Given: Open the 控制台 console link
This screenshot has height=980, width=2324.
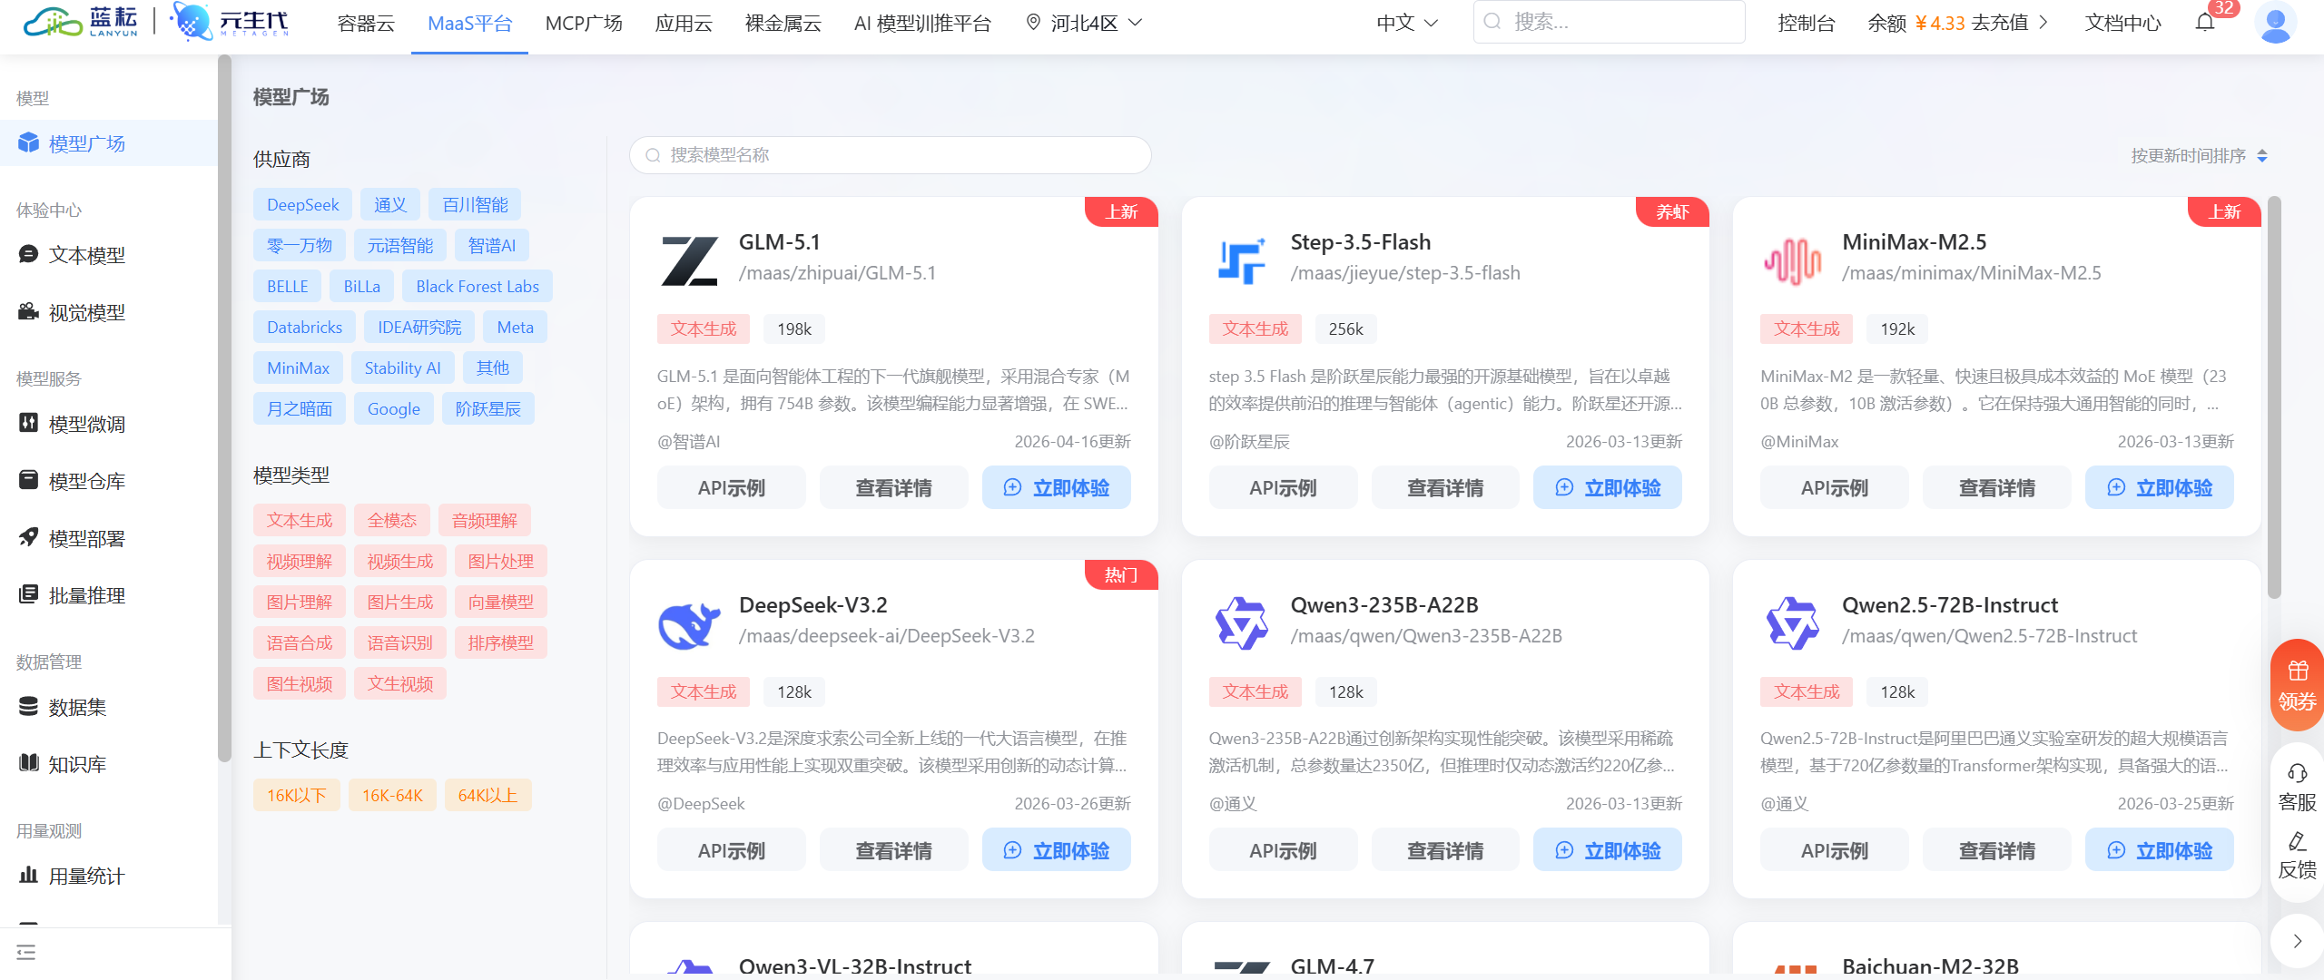Looking at the screenshot, I should tap(1807, 23).
